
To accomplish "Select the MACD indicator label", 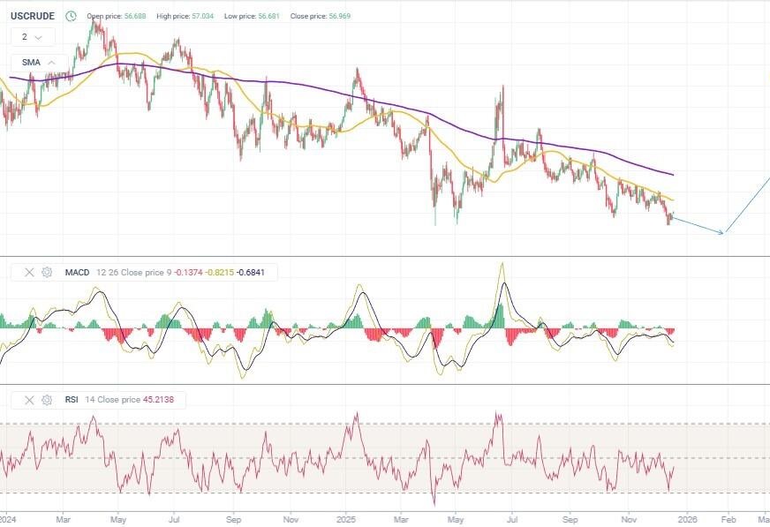I will pyautogui.click(x=78, y=273).
